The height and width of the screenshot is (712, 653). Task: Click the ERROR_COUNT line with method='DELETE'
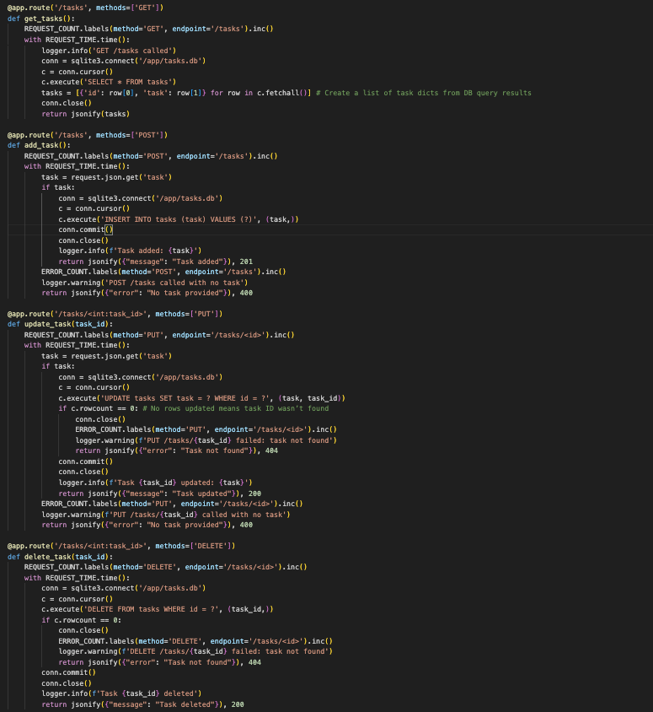click(x=195, y=641)
